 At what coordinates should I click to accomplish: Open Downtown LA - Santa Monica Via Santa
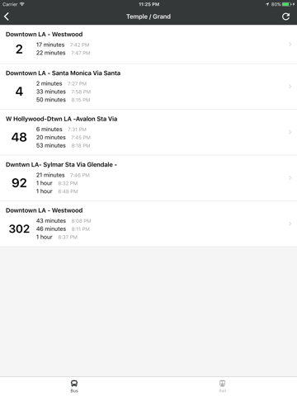click(x=63, y=73)
